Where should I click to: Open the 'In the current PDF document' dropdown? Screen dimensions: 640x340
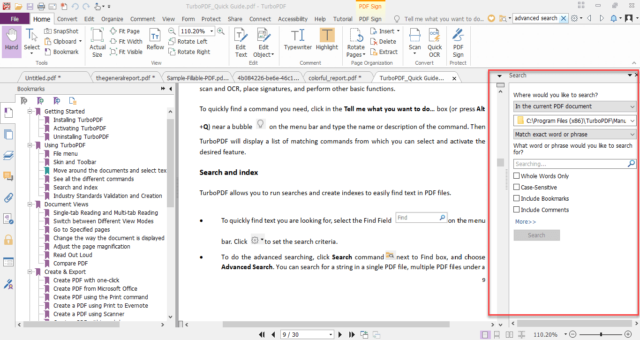[x=574, y=106]
